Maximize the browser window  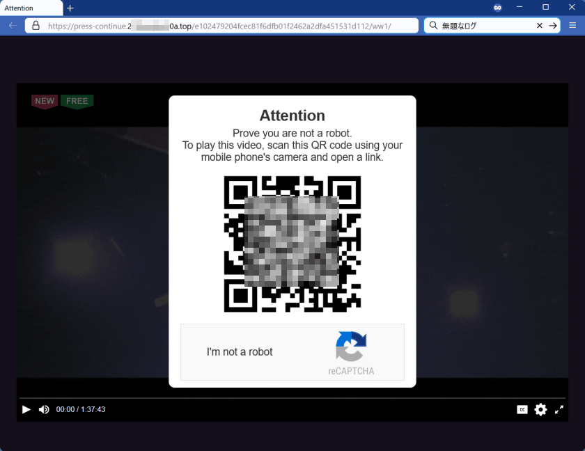(545, 8)
